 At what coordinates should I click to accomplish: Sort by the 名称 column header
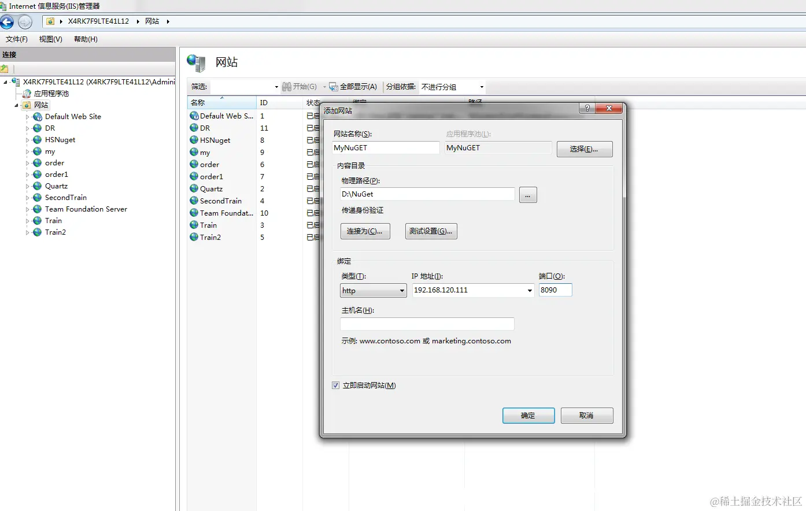click(222, 103)
